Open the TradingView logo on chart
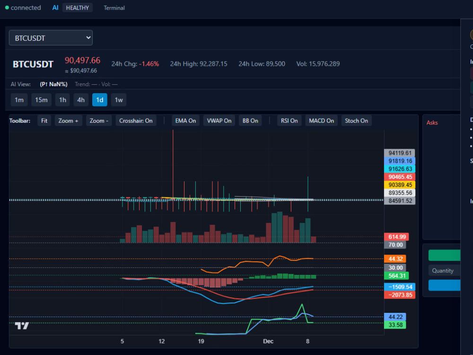 click(x=22, y=326)
